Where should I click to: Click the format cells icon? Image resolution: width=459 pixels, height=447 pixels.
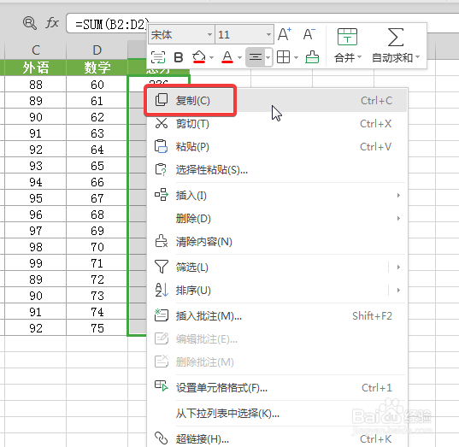coord(162,385)
